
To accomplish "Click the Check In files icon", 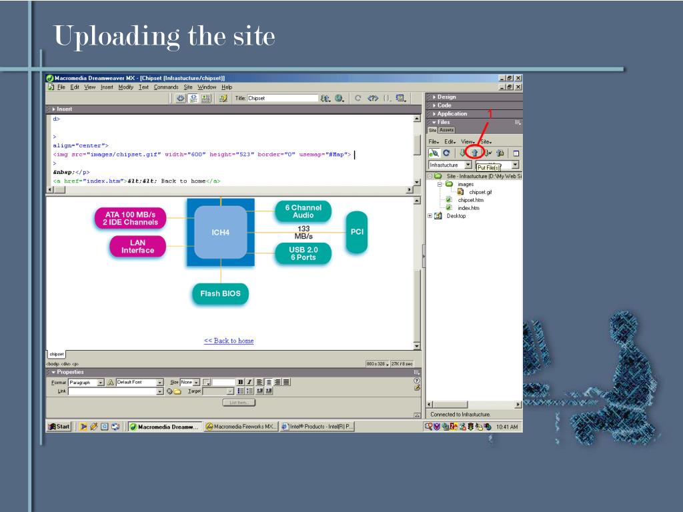I will coord(500,153).
